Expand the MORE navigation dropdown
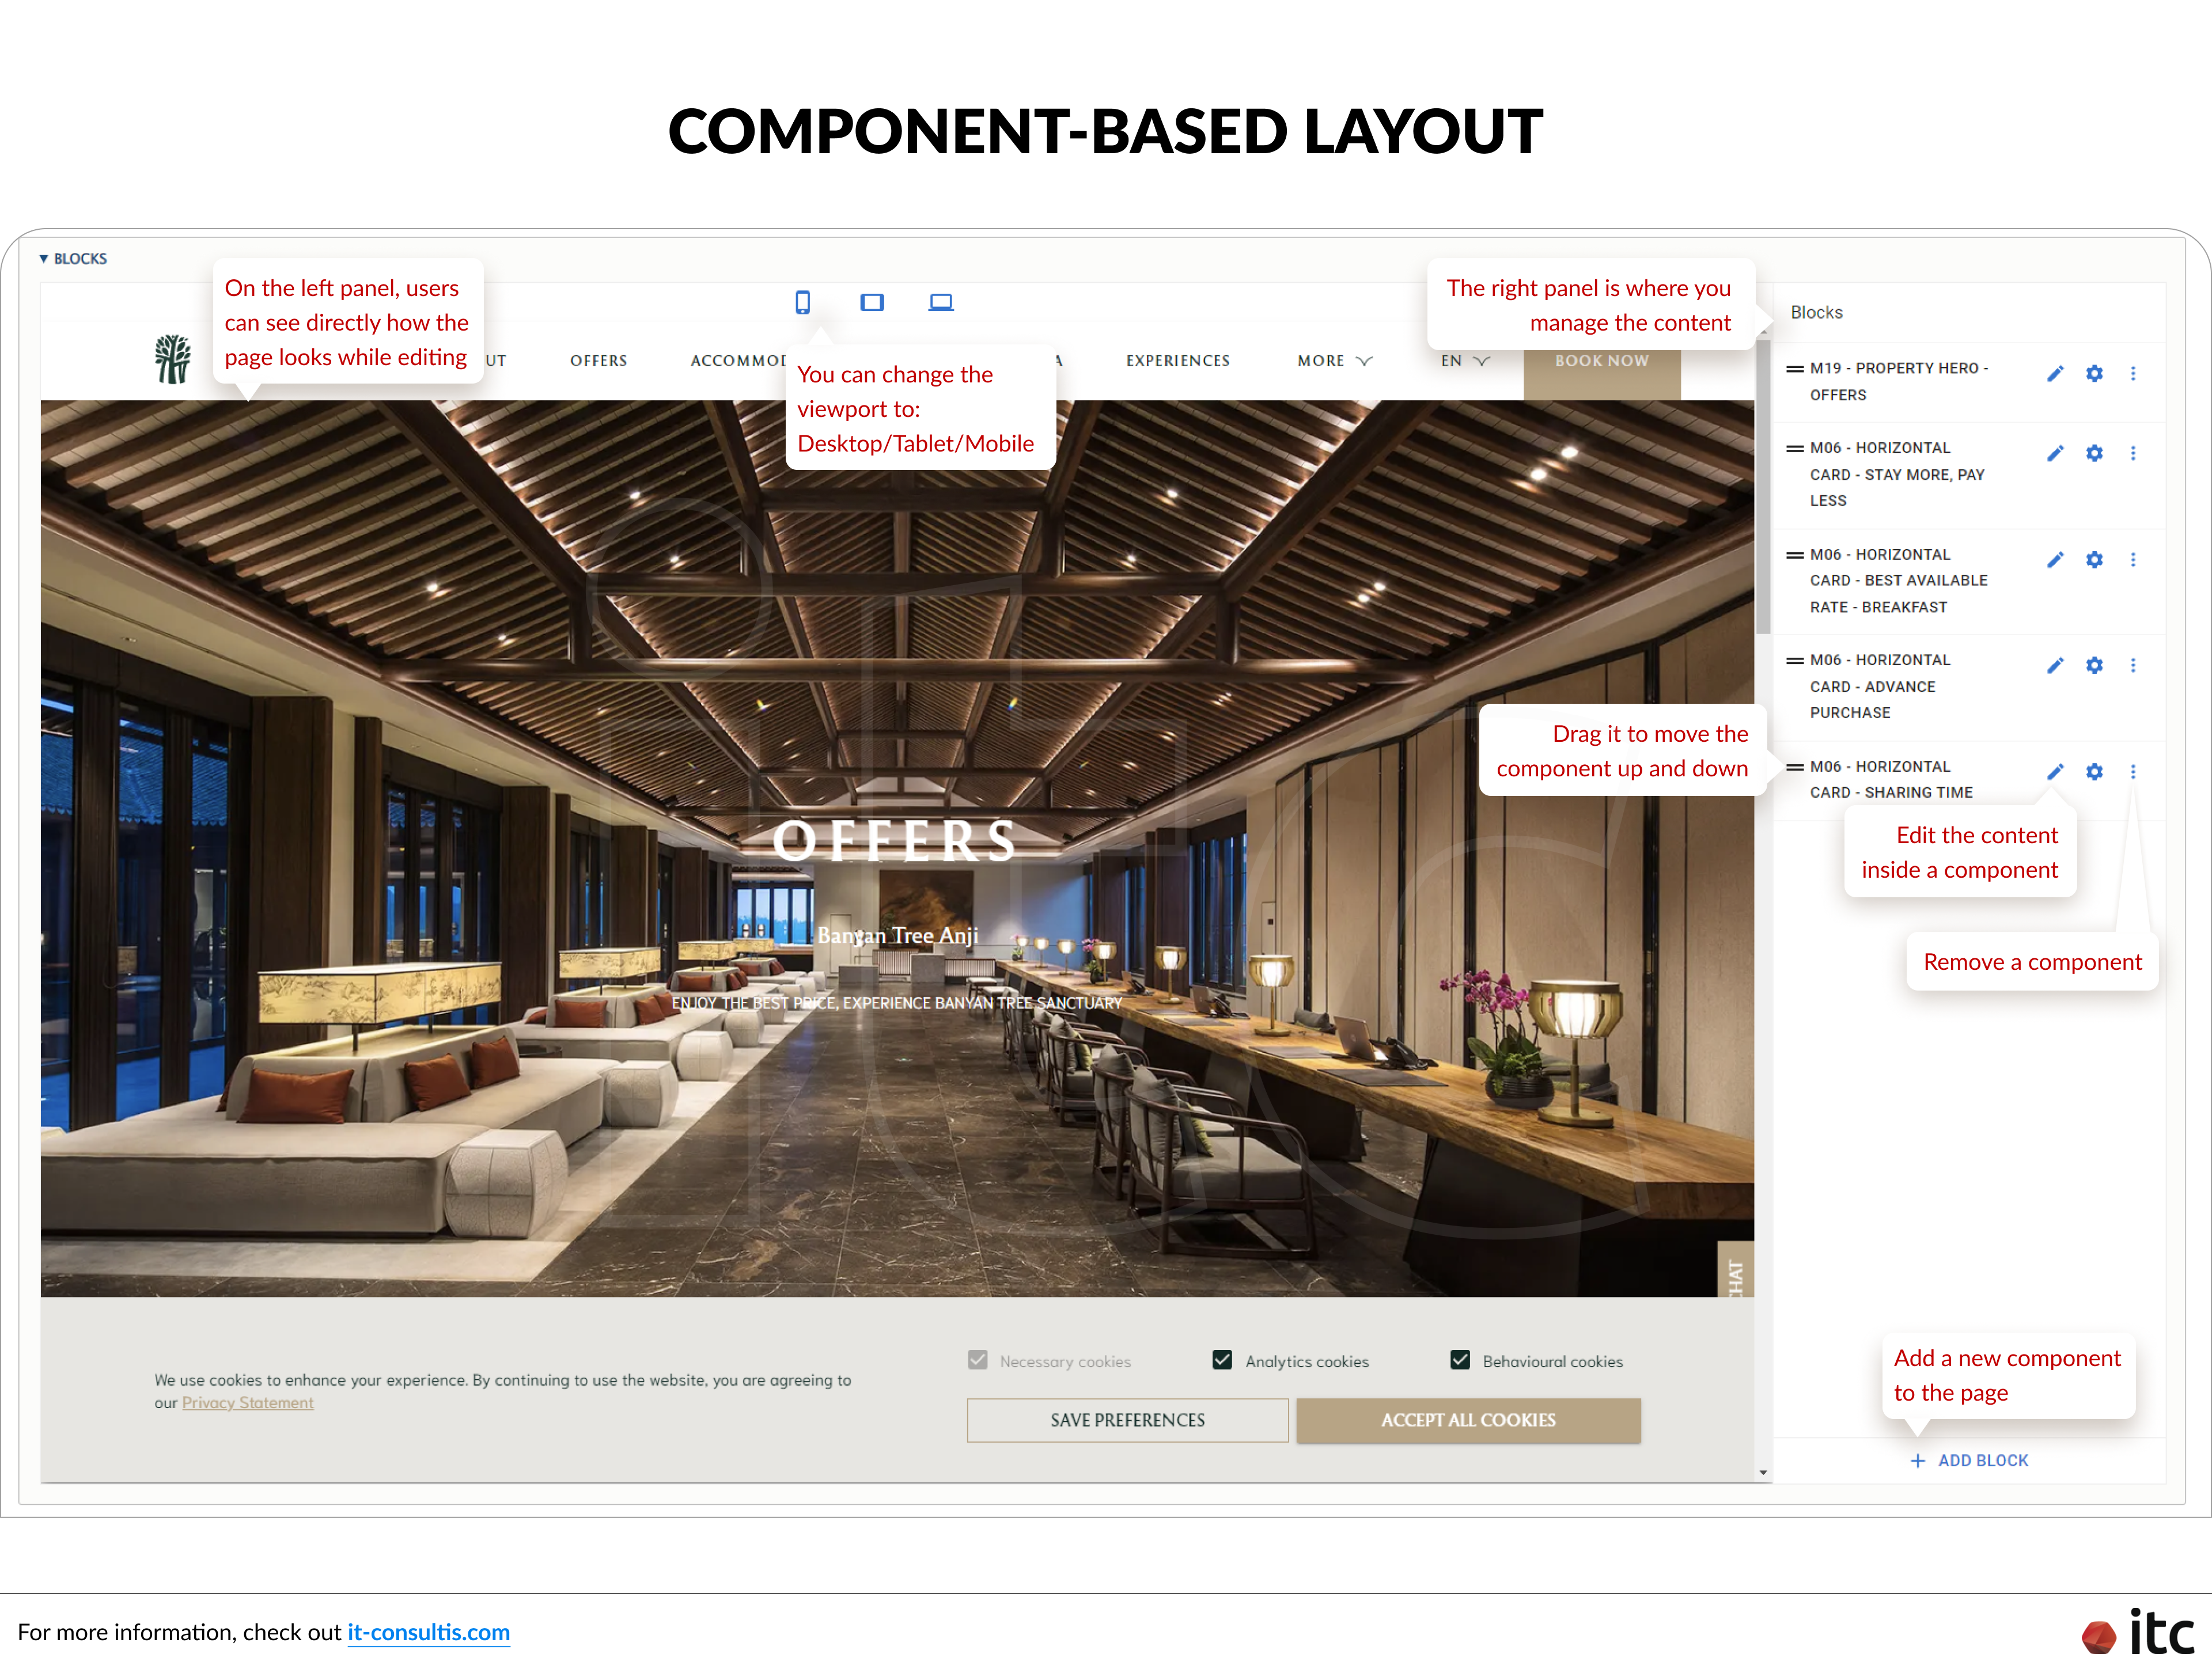 (x=1335, y=361)
